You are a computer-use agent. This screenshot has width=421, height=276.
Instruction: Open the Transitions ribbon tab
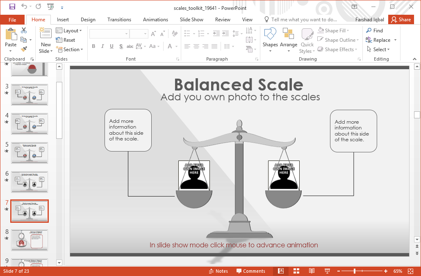pyautogui.click(x=119, y=20)
